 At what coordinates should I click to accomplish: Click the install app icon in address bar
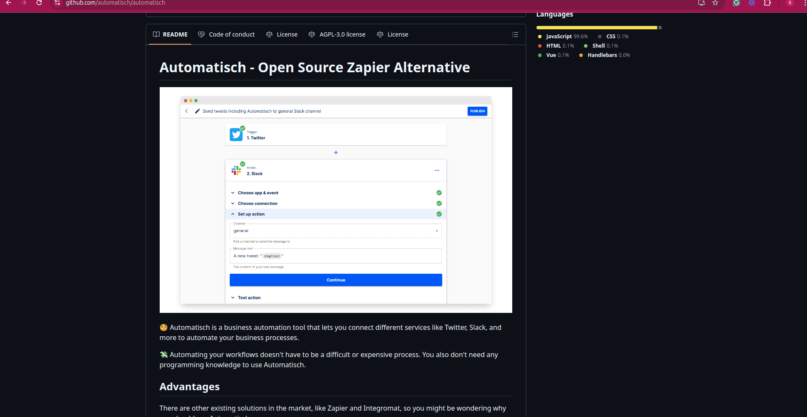tap(702, 3)
